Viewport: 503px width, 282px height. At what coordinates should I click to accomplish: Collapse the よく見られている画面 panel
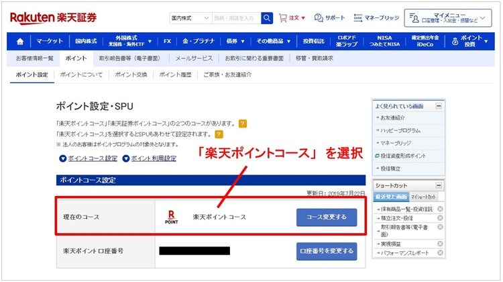tap(439, 106)
